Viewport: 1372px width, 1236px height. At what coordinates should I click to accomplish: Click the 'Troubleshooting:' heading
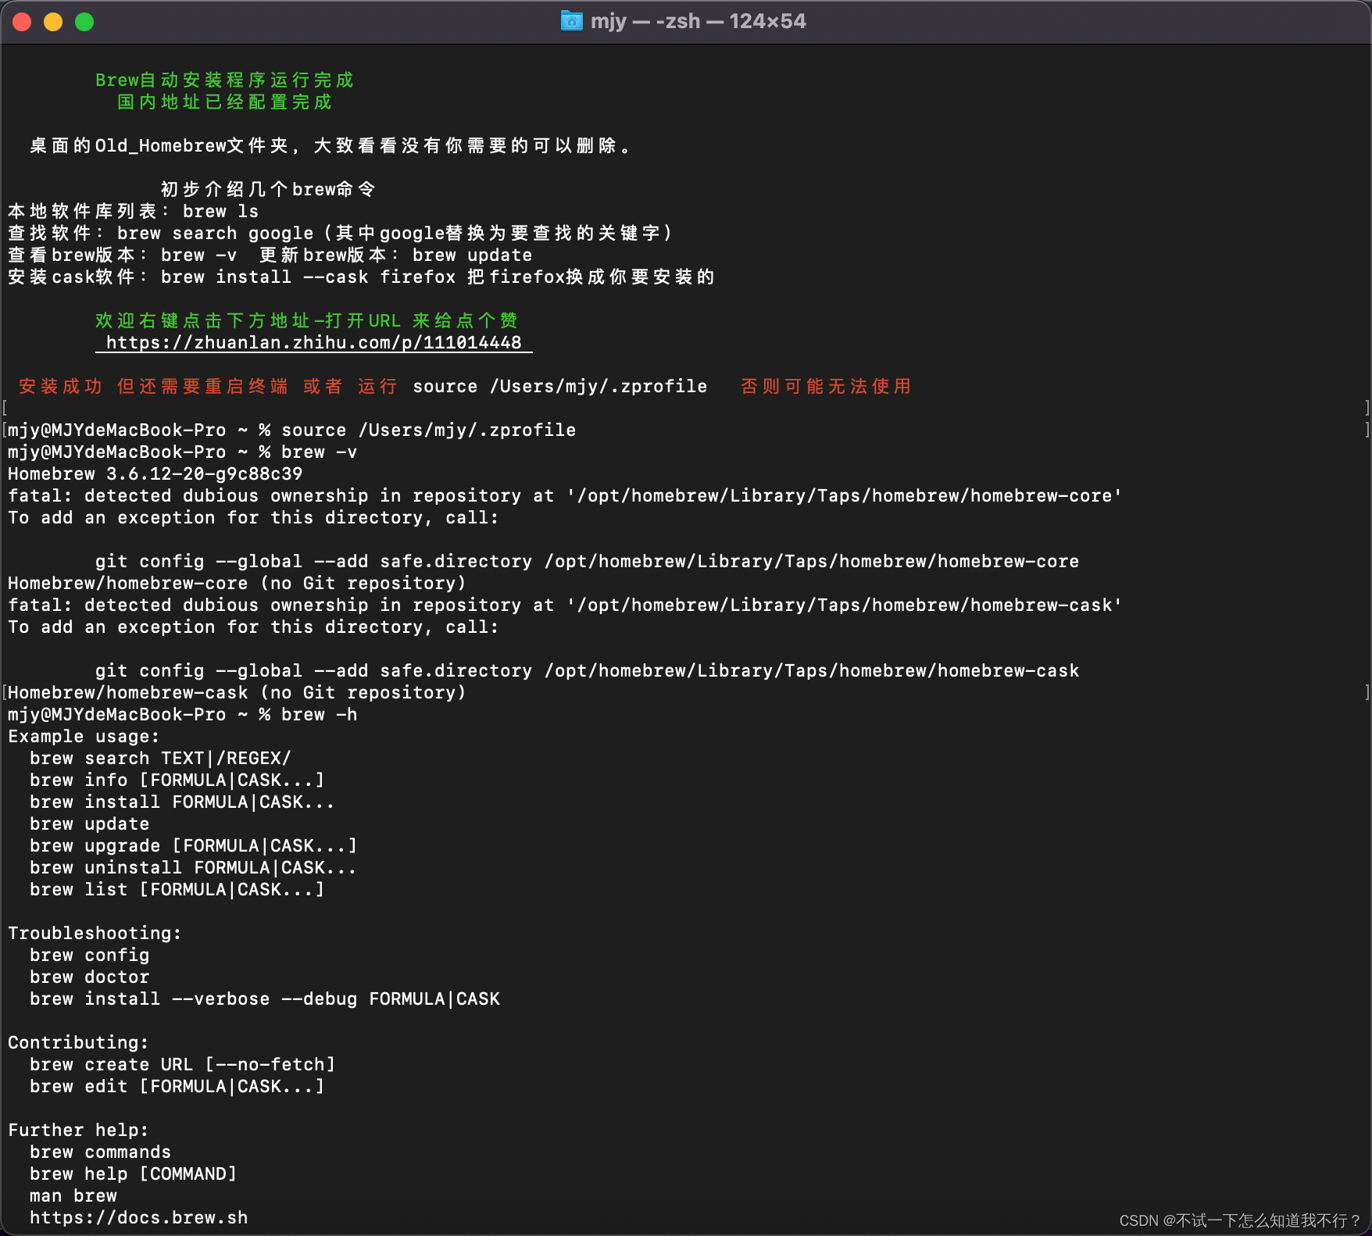(95, 934)
